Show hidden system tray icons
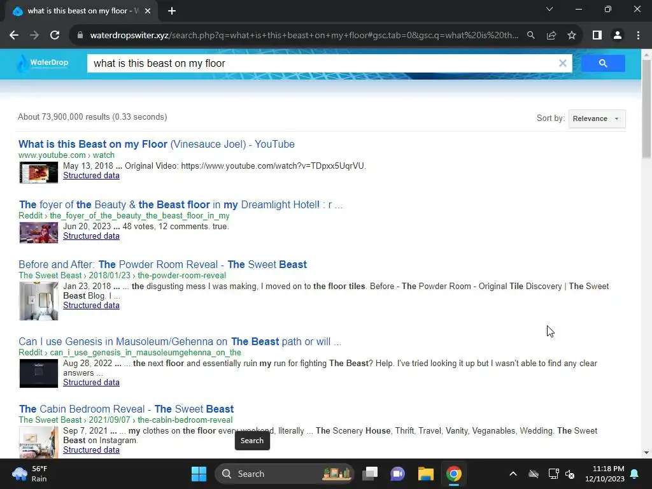Viewport: 652px width, 489px height. [513, 474]
